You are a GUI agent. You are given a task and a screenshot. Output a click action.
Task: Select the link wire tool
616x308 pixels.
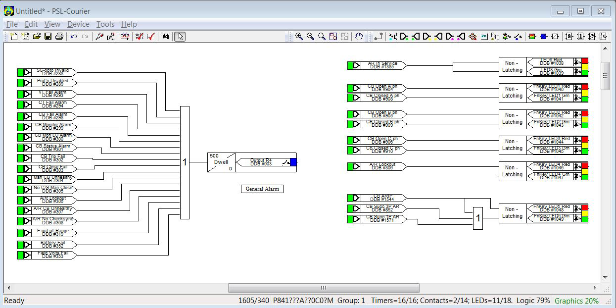[x=379, y=36]
